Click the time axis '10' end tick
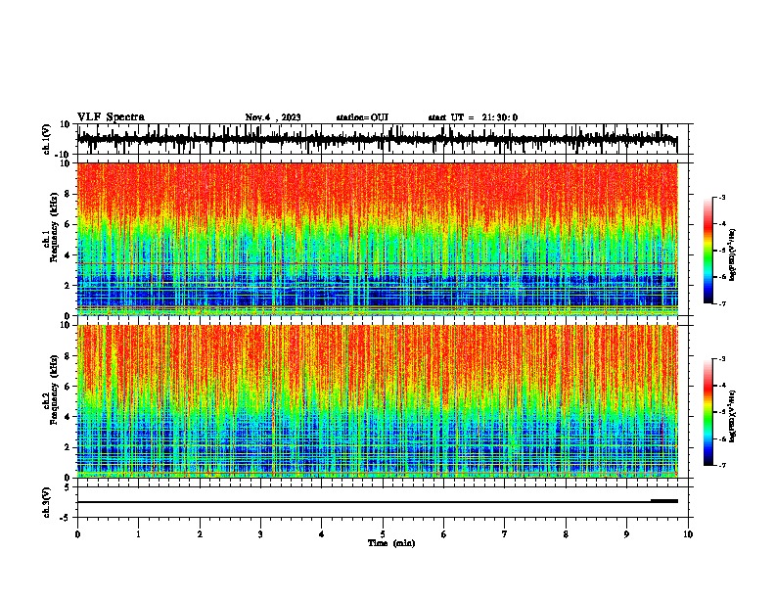775x599 pixels. coord(688,534)
